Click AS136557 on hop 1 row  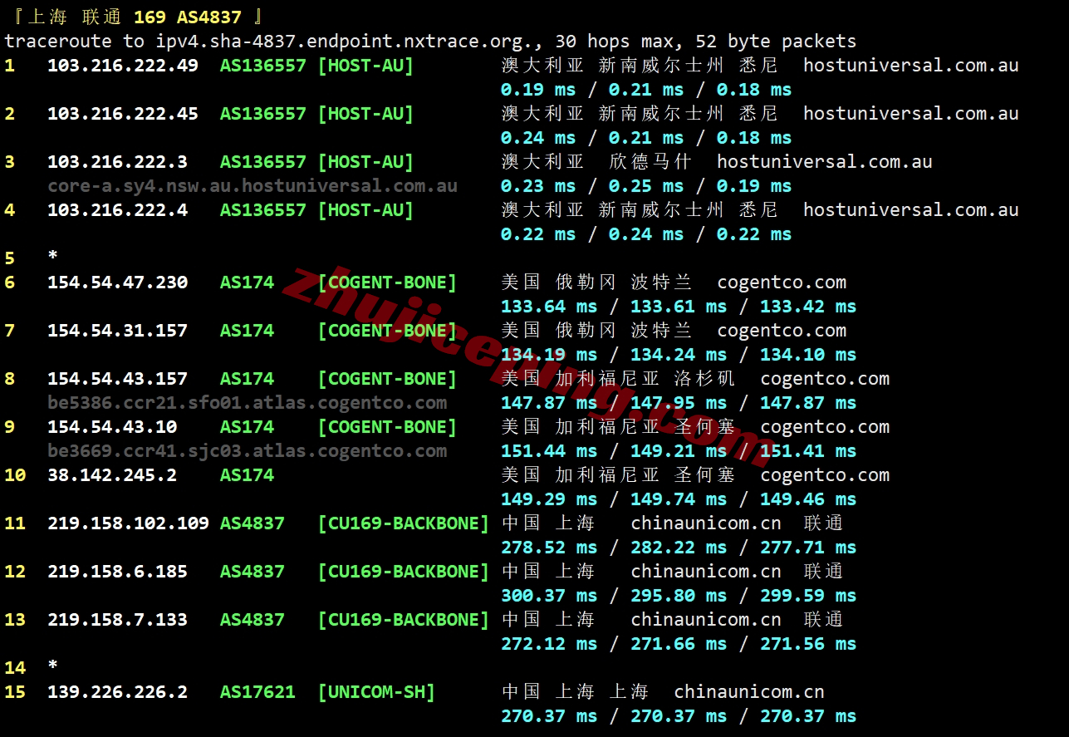click(263, 65)
